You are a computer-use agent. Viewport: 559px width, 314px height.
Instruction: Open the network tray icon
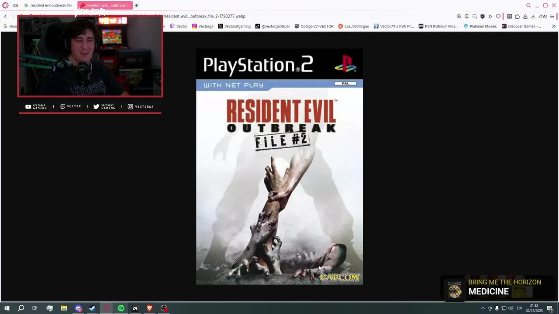(504, 308)
